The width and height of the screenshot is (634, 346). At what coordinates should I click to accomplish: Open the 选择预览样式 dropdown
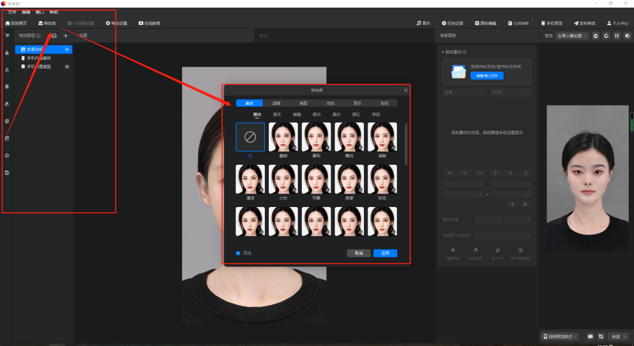(x=560, y=337)
